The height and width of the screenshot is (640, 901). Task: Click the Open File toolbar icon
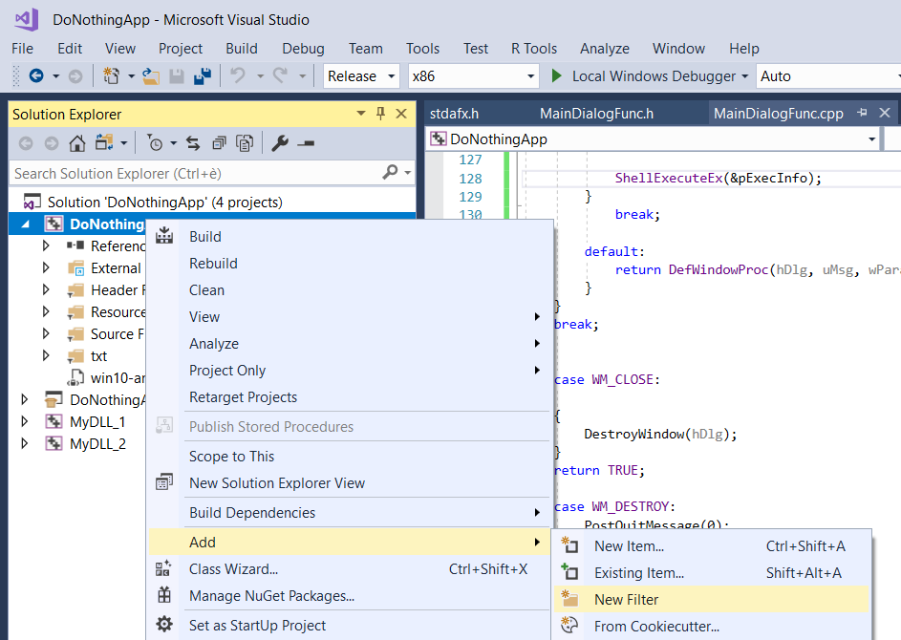151,75
